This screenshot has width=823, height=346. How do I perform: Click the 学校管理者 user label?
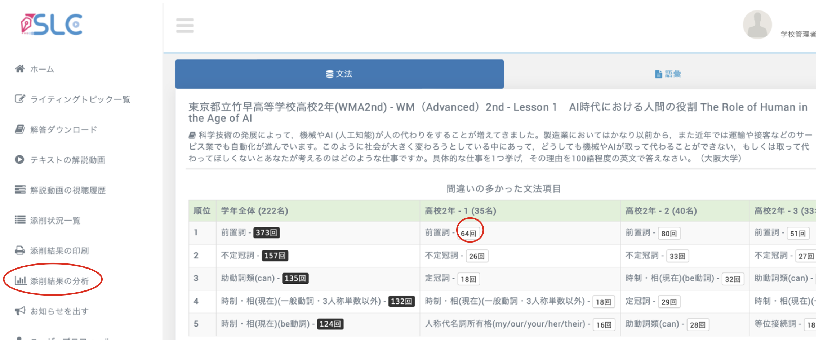click(x=798, y=34)
